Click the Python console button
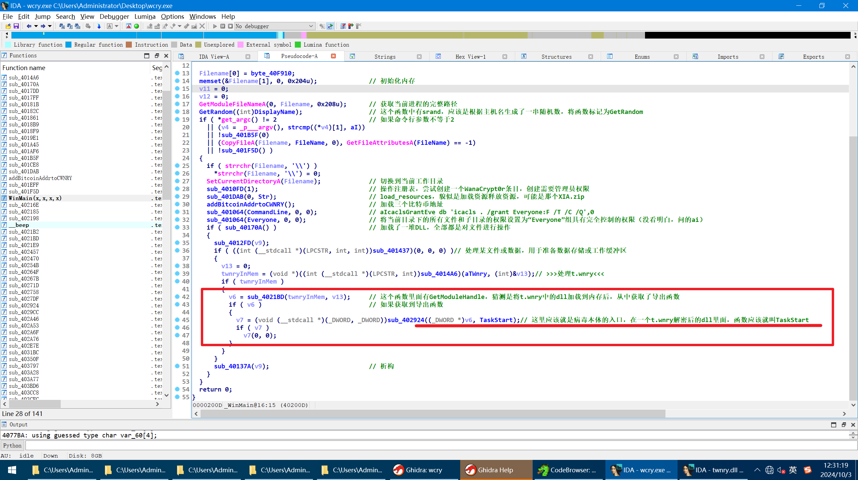Screen dimensions: 858x480 click(12, 445)
